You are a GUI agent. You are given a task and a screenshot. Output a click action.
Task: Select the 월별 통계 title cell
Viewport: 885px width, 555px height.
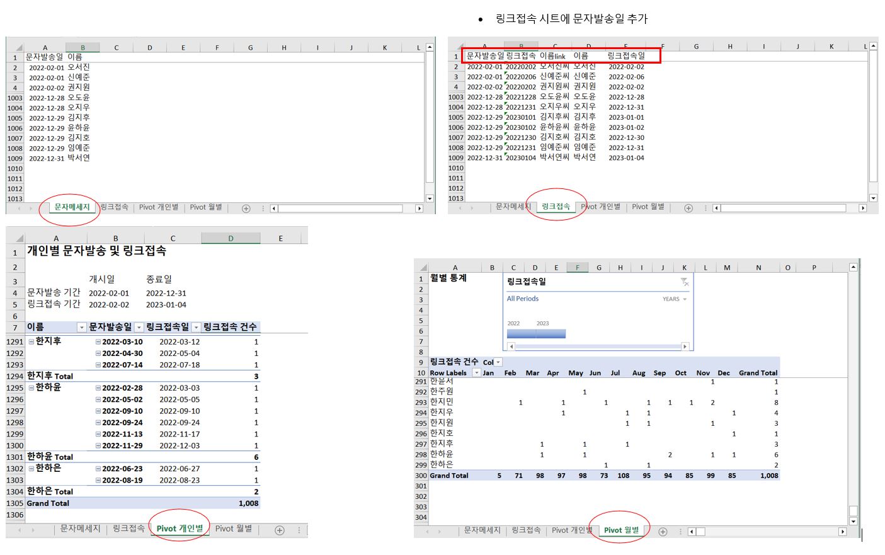[x=448, y=278]
